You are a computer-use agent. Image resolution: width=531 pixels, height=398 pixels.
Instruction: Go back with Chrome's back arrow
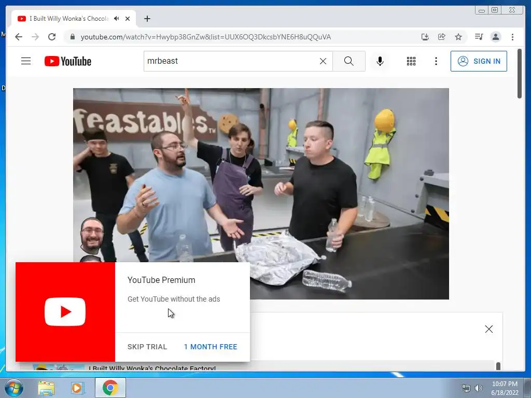(19, 37)
